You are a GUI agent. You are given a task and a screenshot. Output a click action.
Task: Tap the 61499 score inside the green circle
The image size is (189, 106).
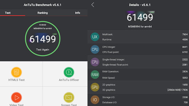[x=43, y=39]
